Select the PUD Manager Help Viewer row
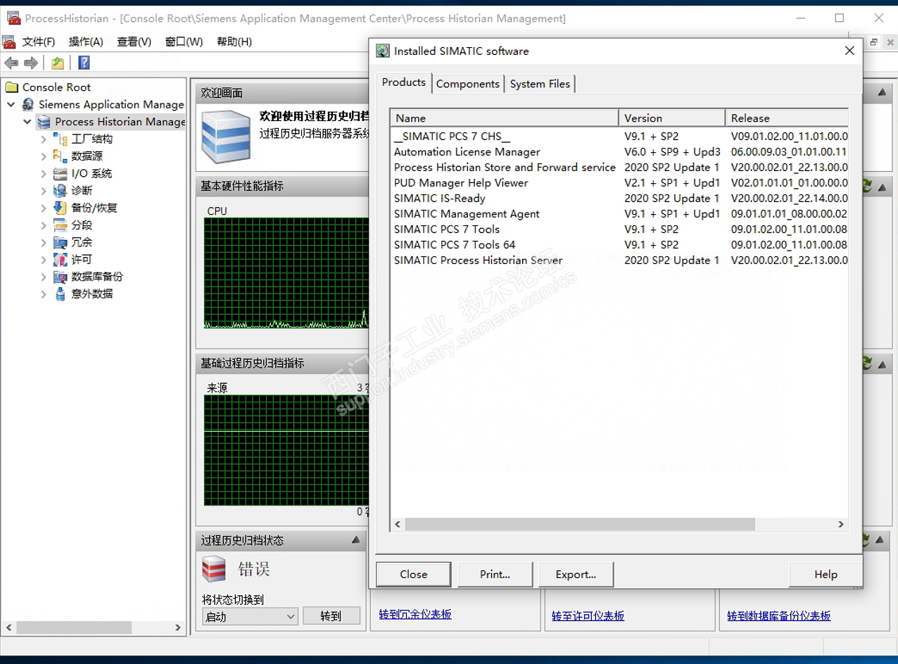 [x=619, y=183]
